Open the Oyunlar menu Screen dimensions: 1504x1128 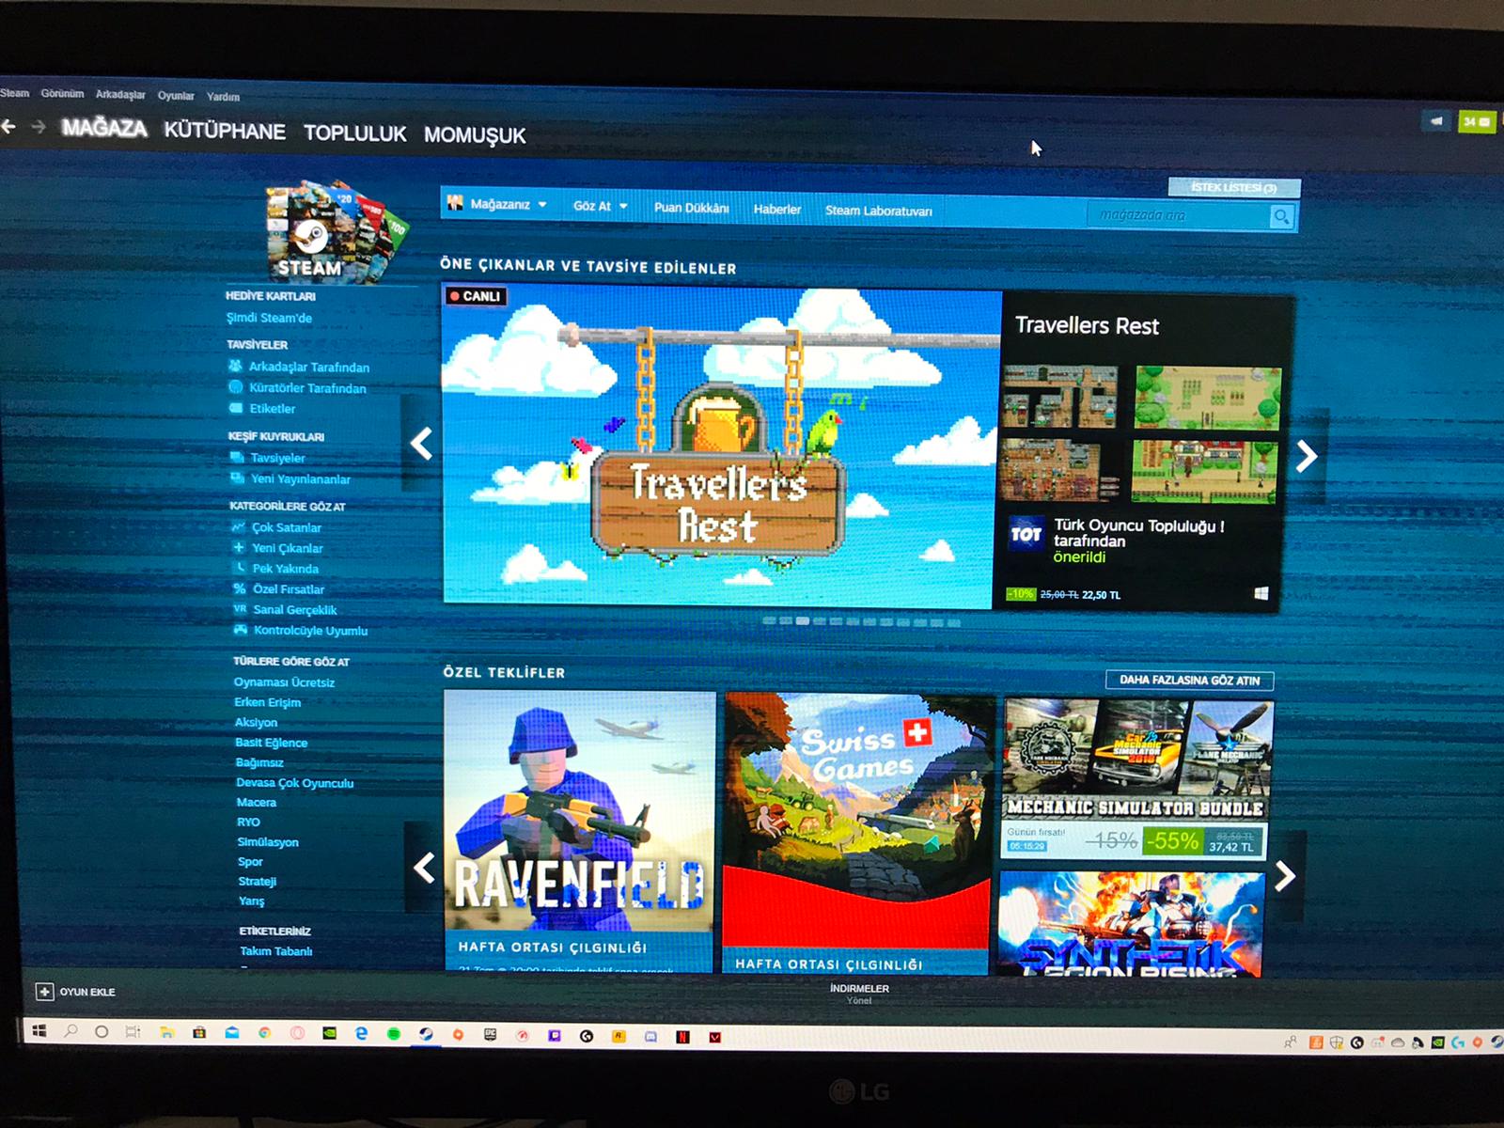176,96
